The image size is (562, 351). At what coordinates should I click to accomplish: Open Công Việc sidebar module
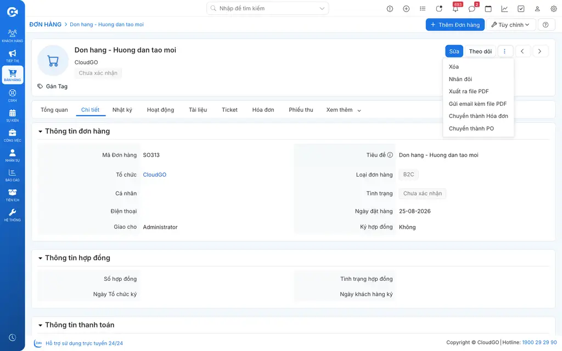tap(12, 136)
